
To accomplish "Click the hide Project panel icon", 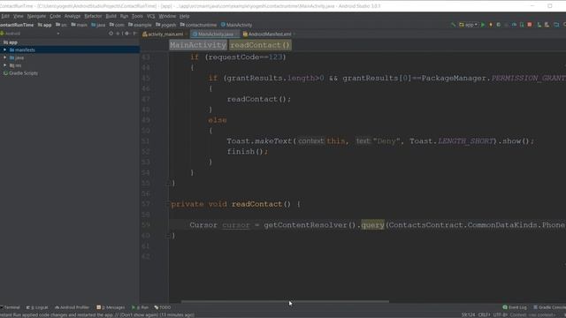I will click(134, 34).
